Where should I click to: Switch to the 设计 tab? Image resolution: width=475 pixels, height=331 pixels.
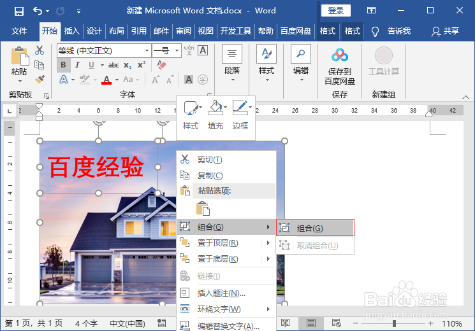(94, 31)
